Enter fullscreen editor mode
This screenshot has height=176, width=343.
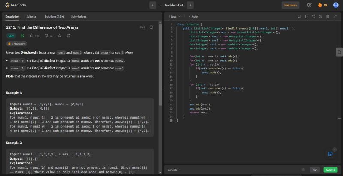pos(334,16)
